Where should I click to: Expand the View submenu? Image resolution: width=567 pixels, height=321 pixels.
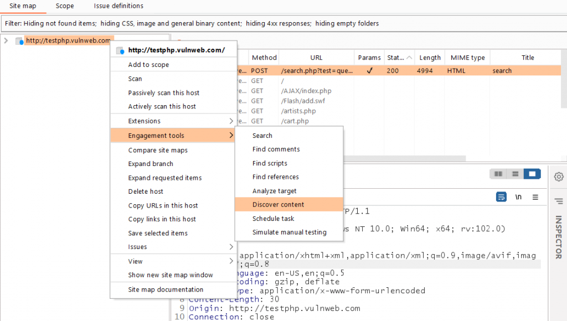coord(173,261)
